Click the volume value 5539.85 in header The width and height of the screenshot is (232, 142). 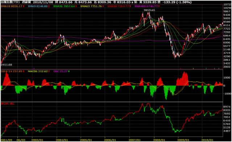pyautogui.click(x=150, y=2)
